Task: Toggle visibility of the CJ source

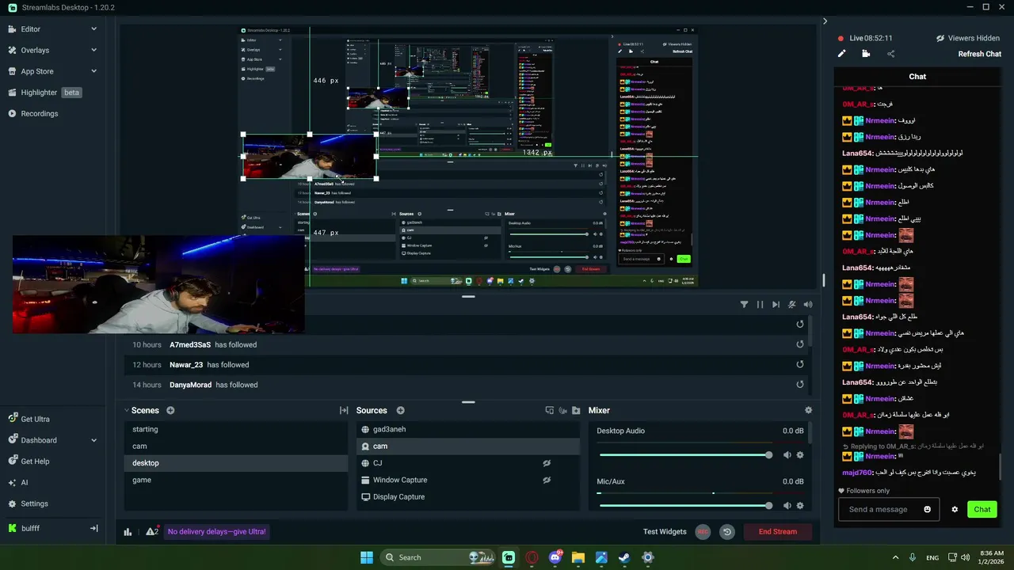Action: tap(547, 463)
